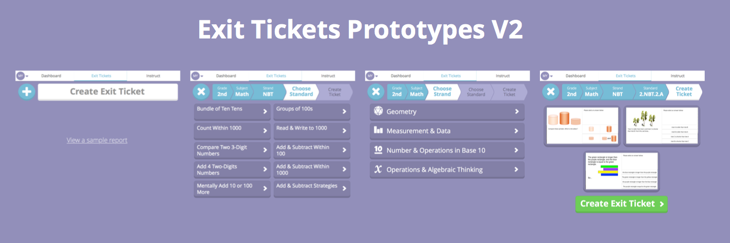Viewport: 730px width, 243px height.
Task: Select the trees question thumbnail
Action: (661, 126)
